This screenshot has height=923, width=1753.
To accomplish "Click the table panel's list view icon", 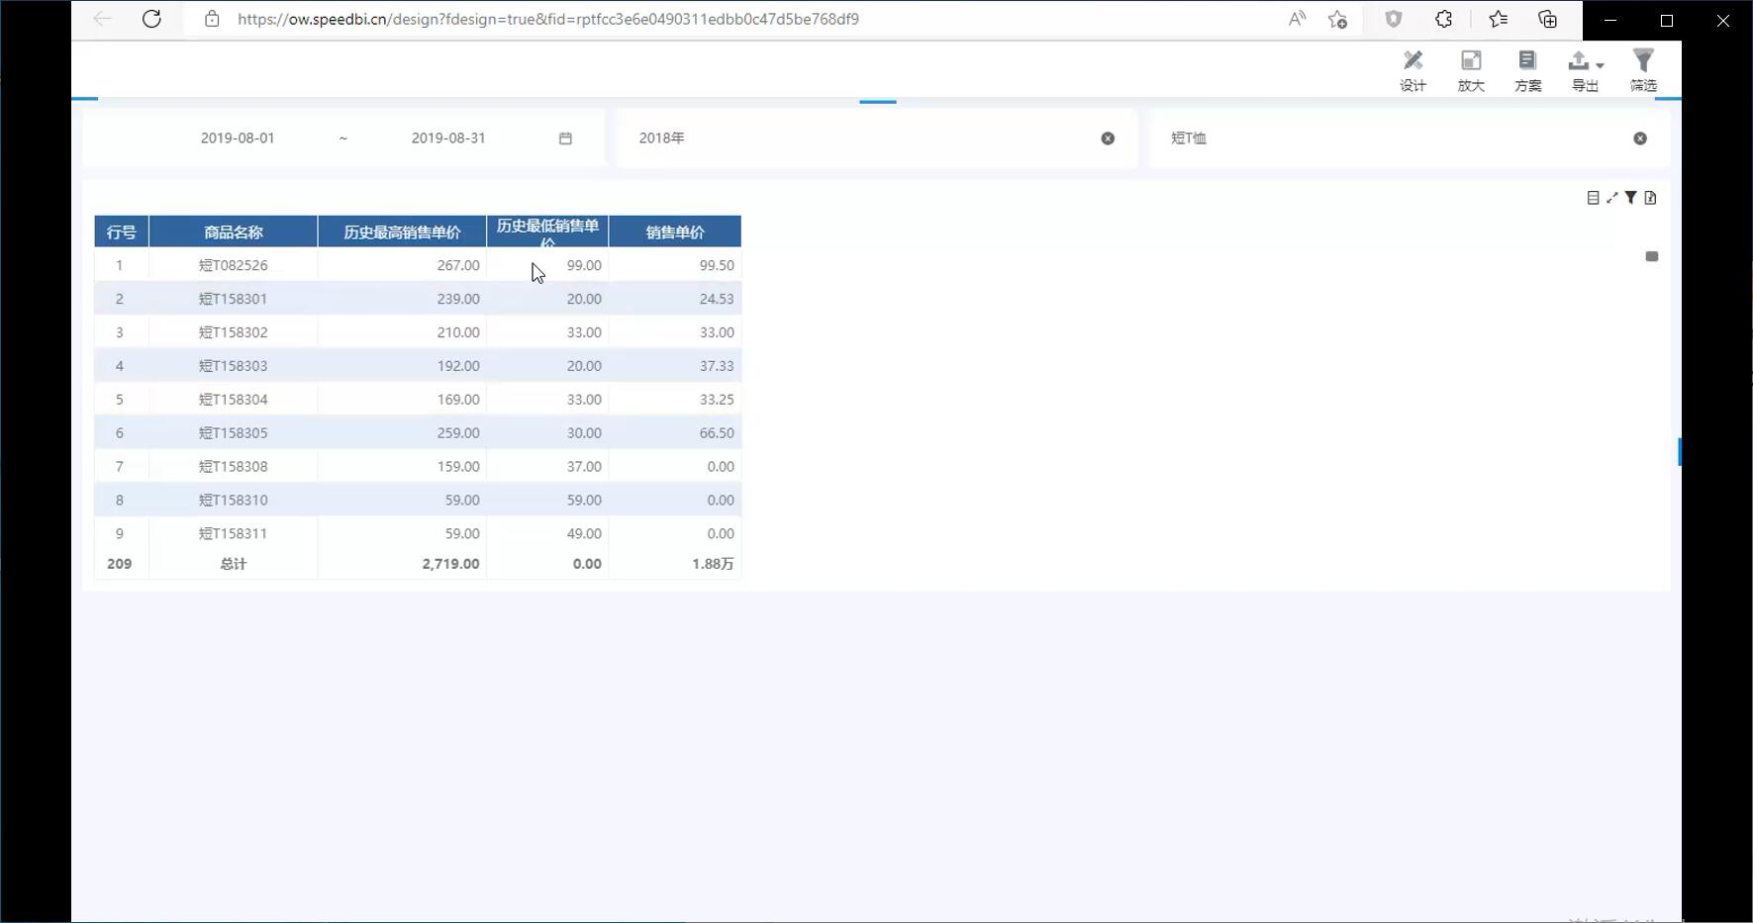I will (x=1593, y=198).
